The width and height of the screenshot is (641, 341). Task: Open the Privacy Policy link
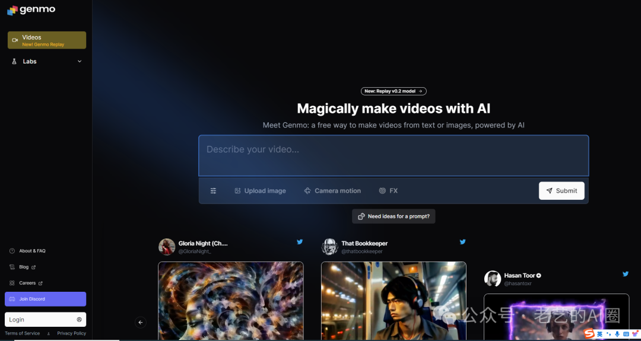[x=72, y=333]
